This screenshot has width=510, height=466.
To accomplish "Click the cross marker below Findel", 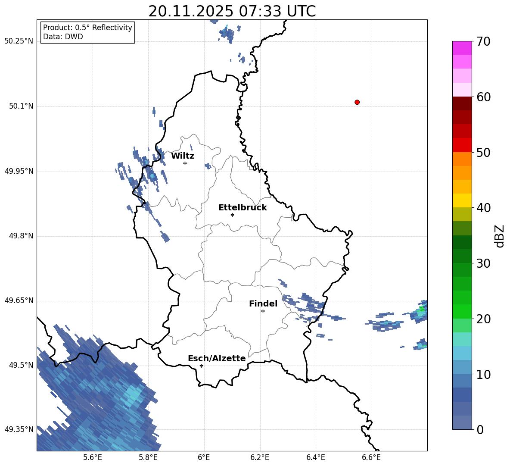I will point(263,311).
